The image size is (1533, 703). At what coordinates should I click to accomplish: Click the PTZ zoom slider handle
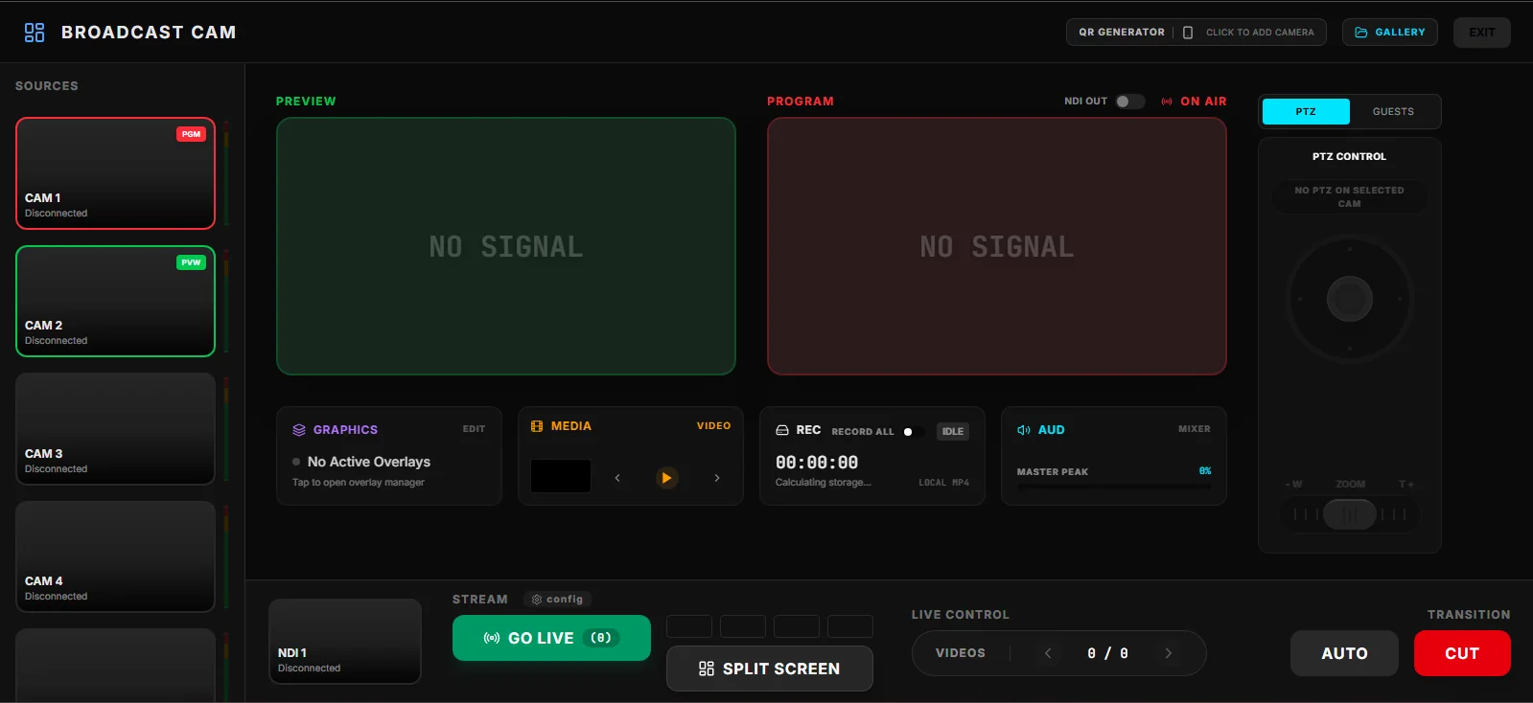[1350, 514]
